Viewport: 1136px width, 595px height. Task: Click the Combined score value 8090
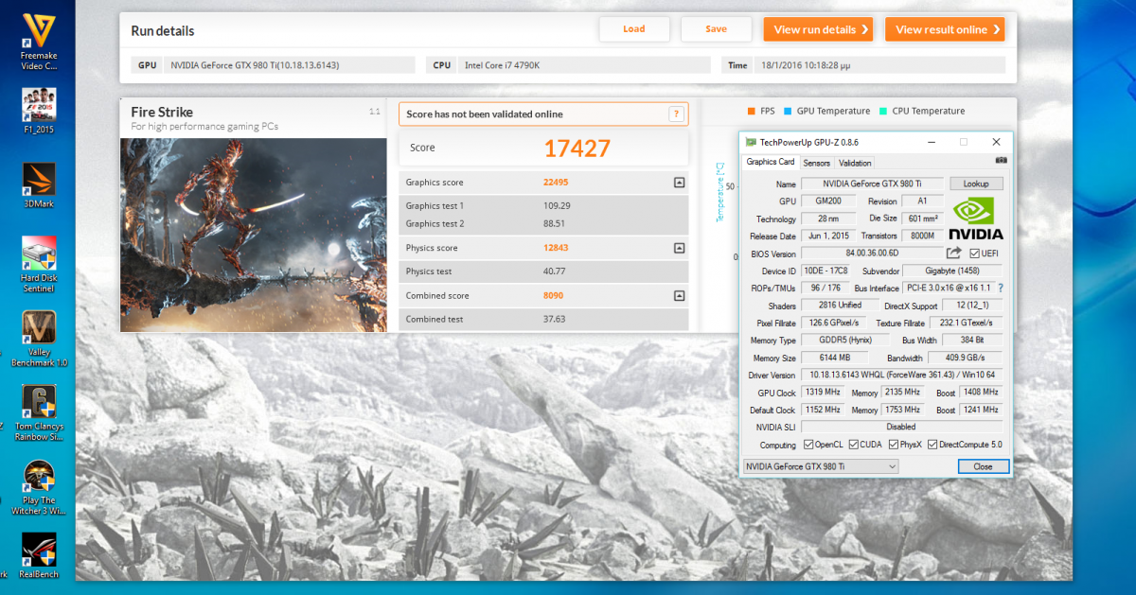click(x=553, y=296)
